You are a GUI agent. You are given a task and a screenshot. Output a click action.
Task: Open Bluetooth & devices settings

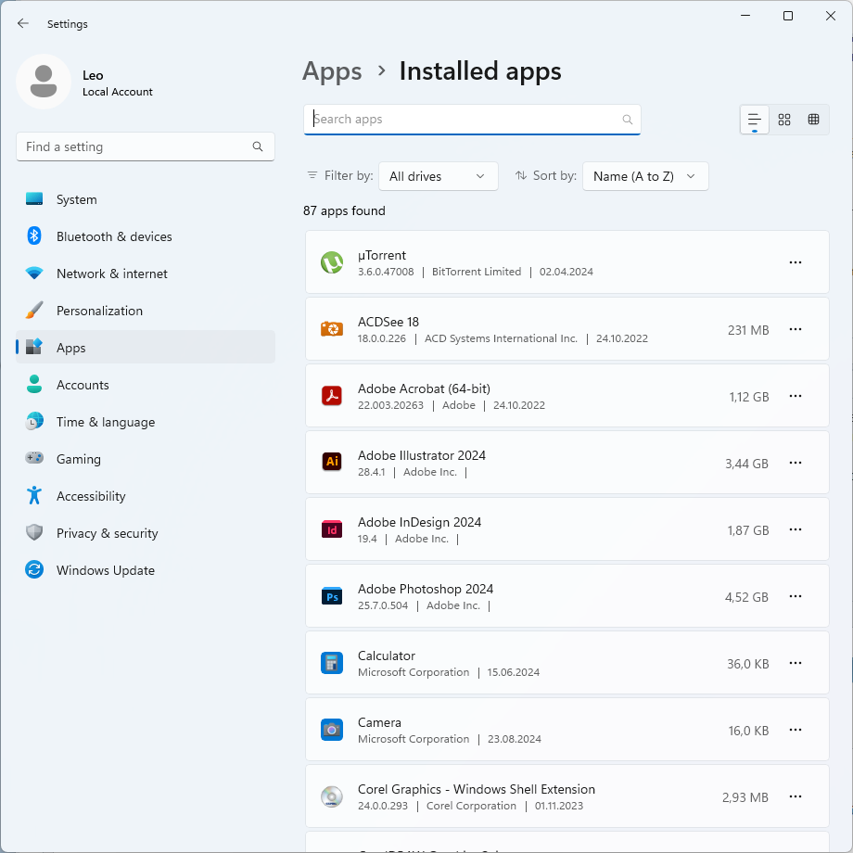[146, 236]
